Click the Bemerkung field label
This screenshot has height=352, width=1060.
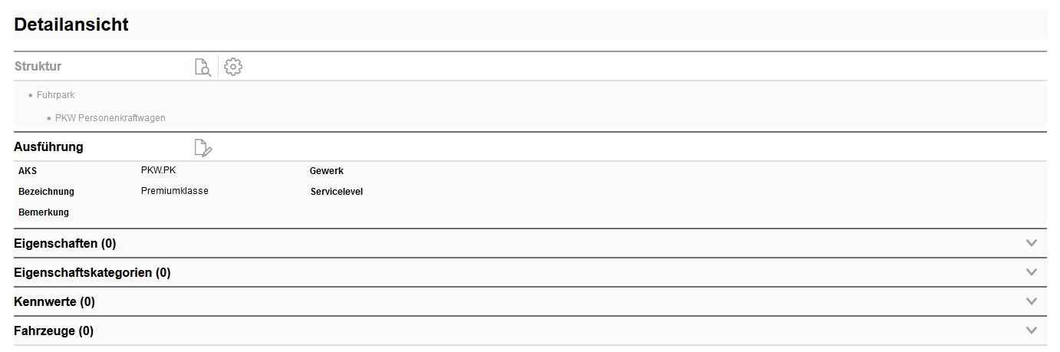coord(43,212)
